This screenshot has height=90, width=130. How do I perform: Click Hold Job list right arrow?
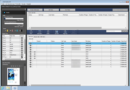(x=125, y=85)
